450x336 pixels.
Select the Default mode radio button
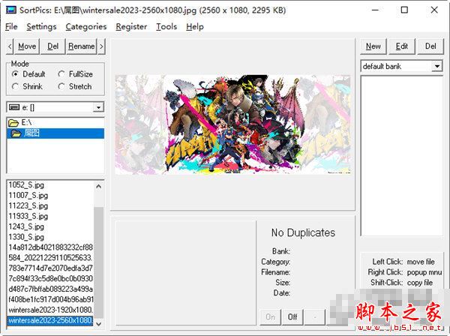[15, 74]
